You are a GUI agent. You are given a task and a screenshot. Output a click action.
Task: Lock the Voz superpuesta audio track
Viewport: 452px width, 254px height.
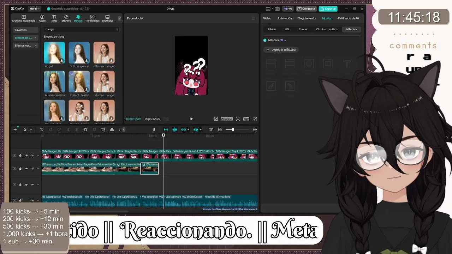[20, 200]
